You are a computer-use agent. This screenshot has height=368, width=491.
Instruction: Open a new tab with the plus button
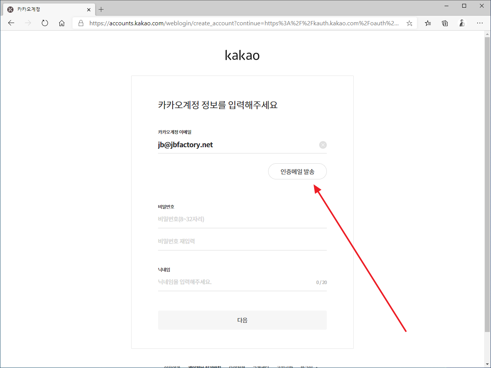pyautogui.click(x=101, y=10)
